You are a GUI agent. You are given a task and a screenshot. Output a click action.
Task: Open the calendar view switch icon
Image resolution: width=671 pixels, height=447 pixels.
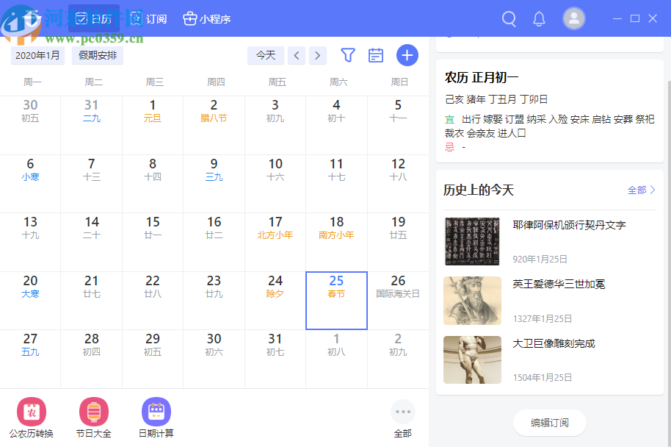coord(376,55)
